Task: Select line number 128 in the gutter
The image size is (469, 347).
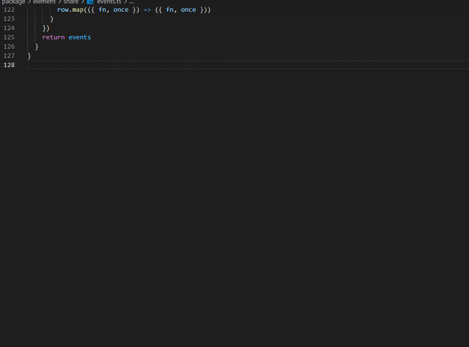Action: coord(9,65)
